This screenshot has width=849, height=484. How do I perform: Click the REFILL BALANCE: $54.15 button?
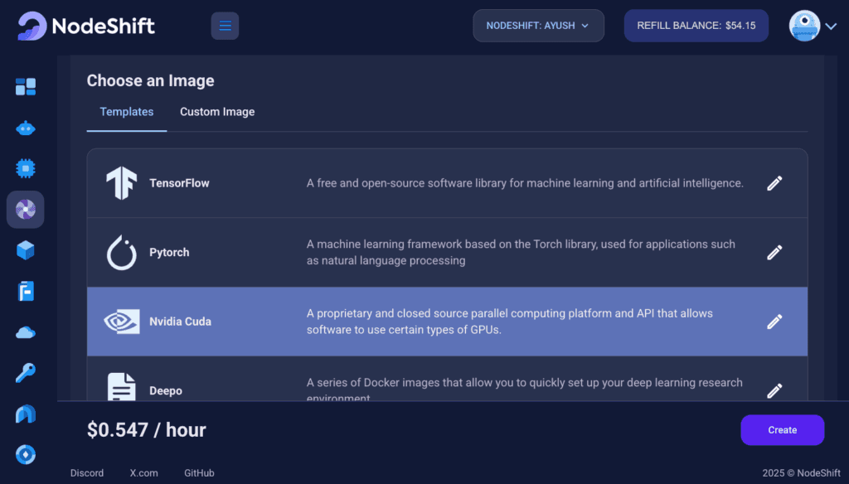696,26
